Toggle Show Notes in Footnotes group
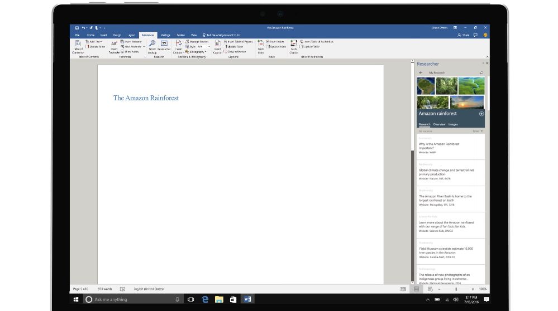This screenshot has height=311, width=558. pos(130,52)
